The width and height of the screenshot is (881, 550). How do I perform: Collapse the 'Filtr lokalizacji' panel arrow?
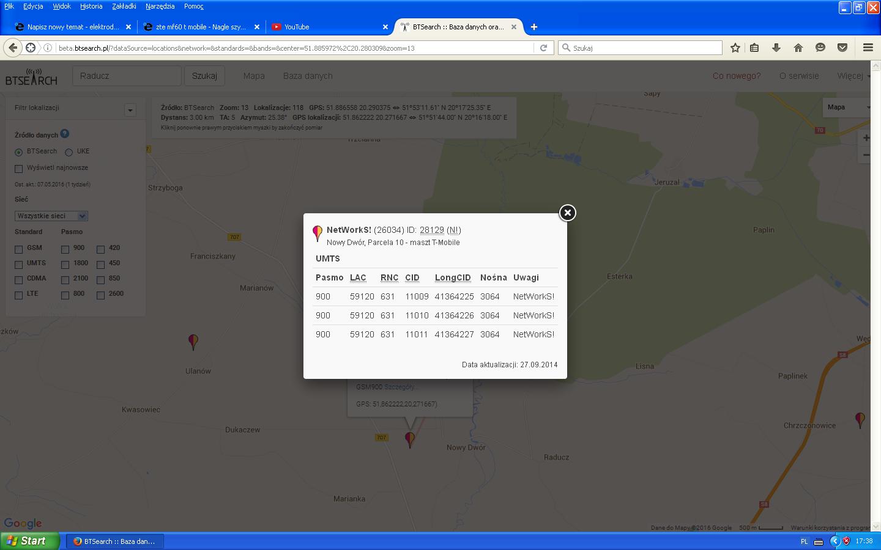pyautogui.click(x=130, y=110)
